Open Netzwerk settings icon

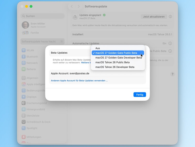24,63
